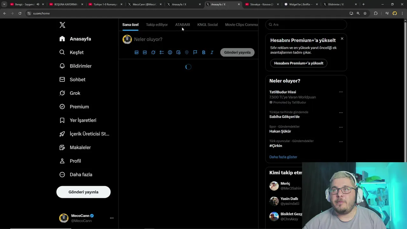Screen dimensions: 407x229
Task: Mute audio on the Bengü browser tab
Action: point(38,4)
